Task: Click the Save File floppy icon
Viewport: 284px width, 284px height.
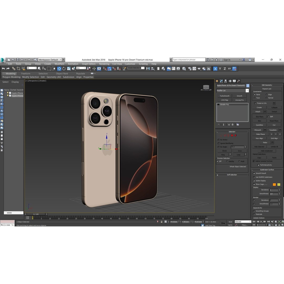Action: click(18, 60)
